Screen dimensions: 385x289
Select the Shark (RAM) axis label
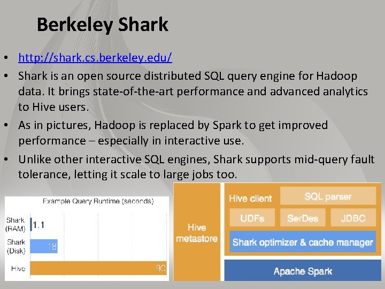(16, 224)
